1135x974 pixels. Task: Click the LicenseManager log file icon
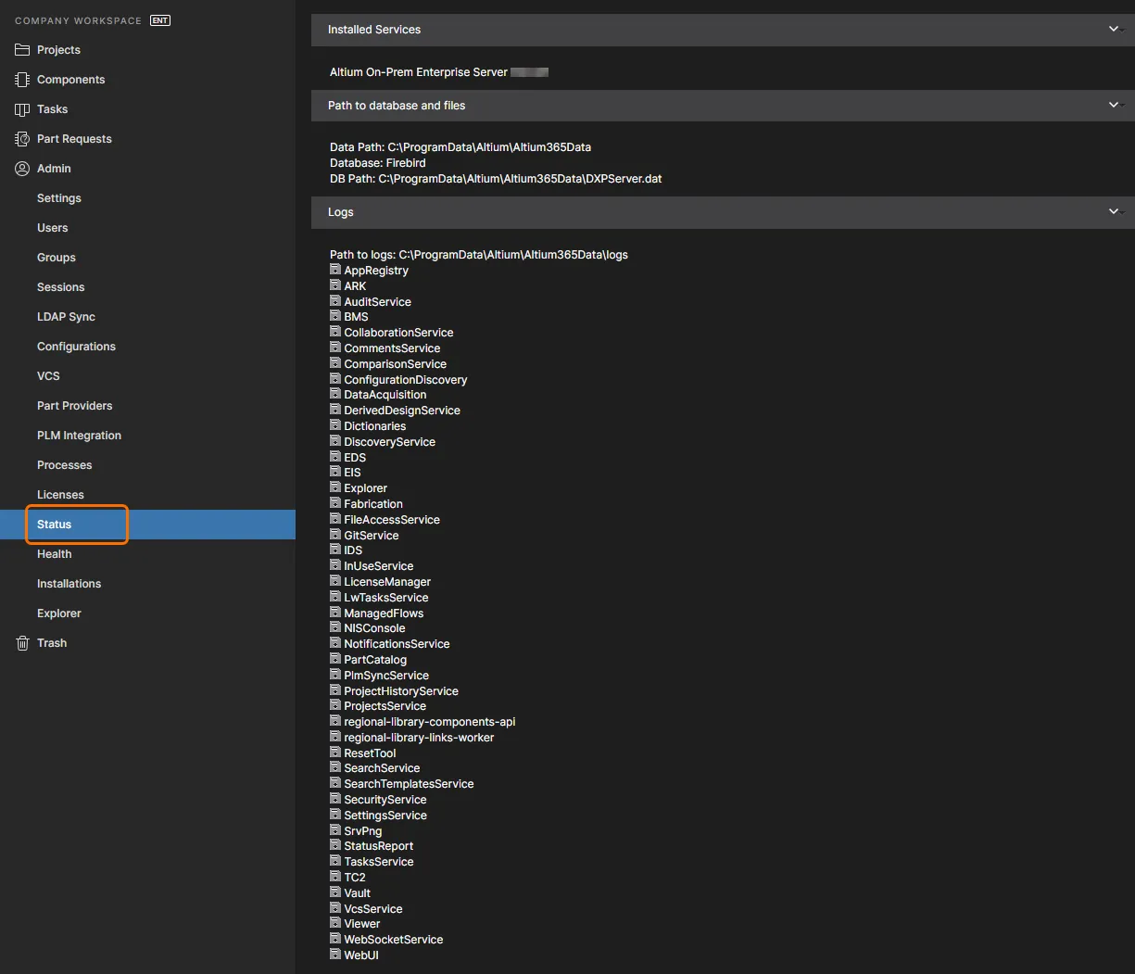[335, 581]
